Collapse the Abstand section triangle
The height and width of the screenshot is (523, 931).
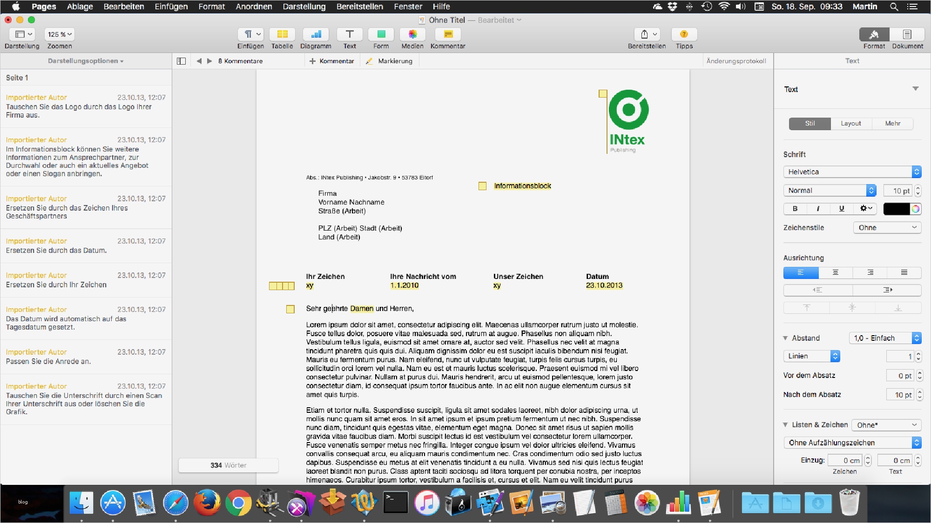coord(786,338)
